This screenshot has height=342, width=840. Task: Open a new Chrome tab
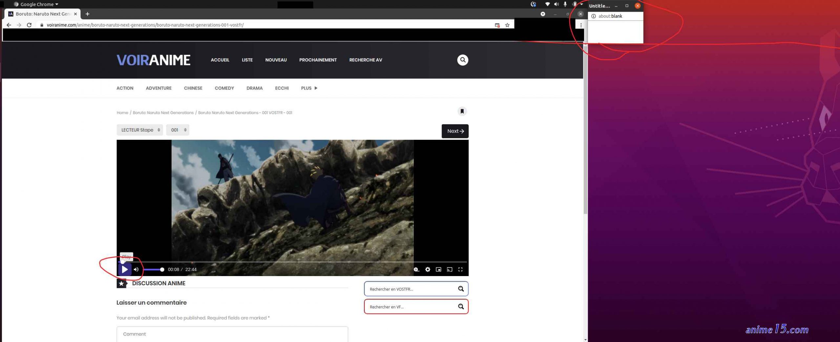click(87, 14)
